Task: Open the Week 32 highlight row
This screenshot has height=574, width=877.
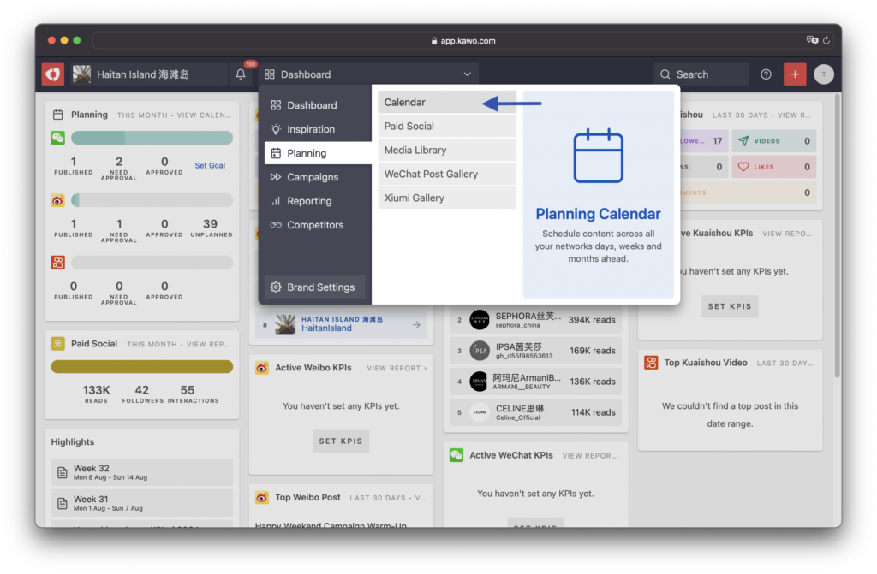Action: pos(142,472)
